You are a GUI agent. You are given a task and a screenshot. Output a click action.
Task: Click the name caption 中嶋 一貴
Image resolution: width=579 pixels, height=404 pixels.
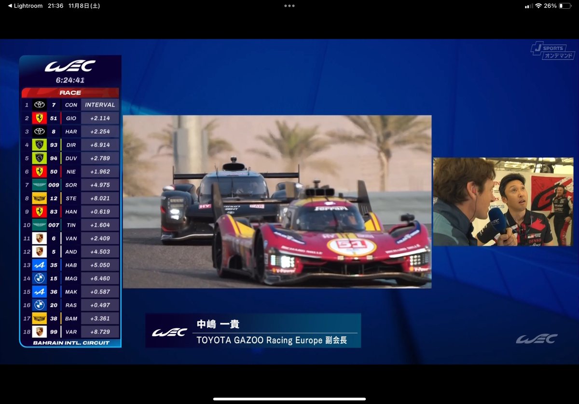point(218,324)
